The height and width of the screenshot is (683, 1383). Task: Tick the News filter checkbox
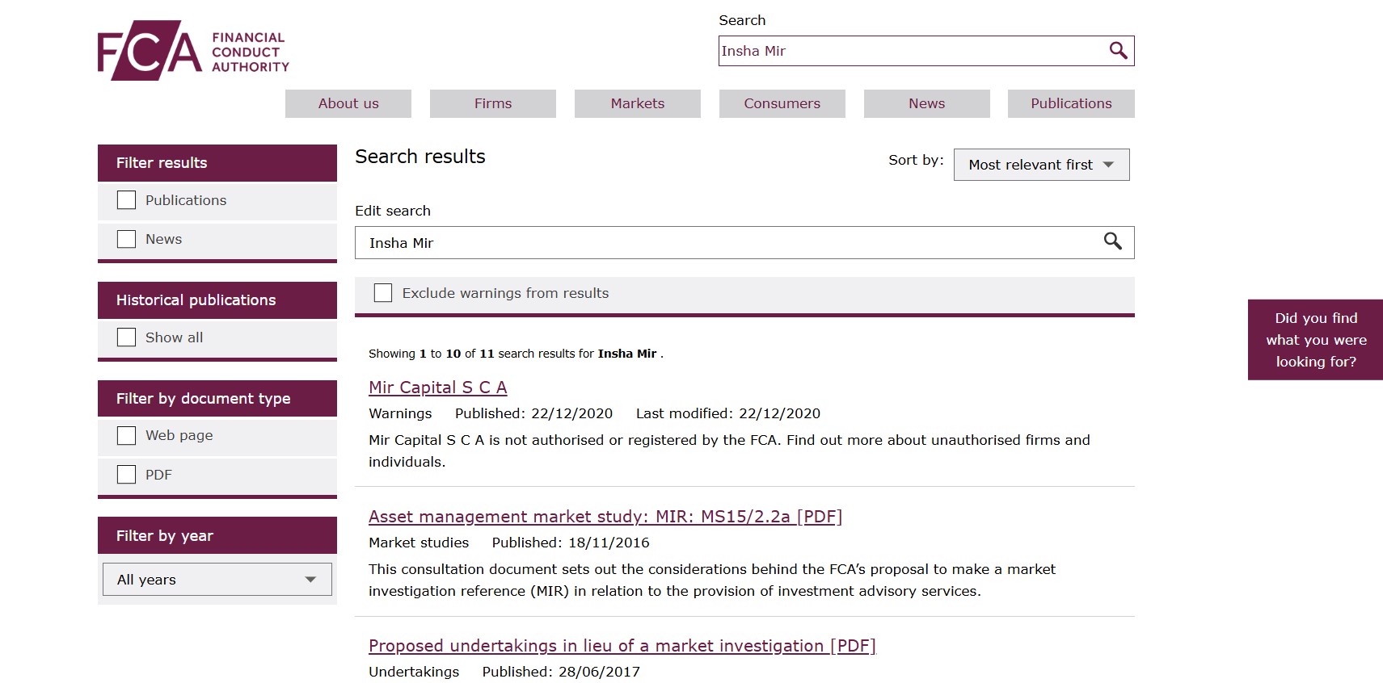pos(127,239)
